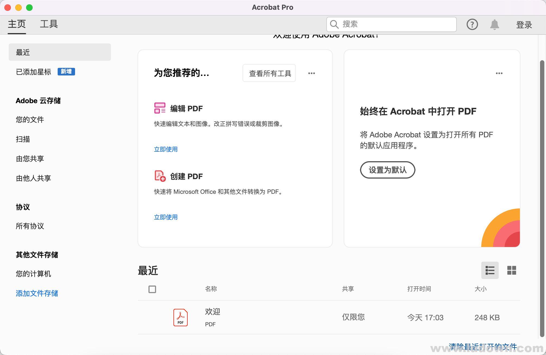Viewport: 546px width, 355px height.
Task: Open 所有协议 in the sidebar
Action: click(30, 226)
